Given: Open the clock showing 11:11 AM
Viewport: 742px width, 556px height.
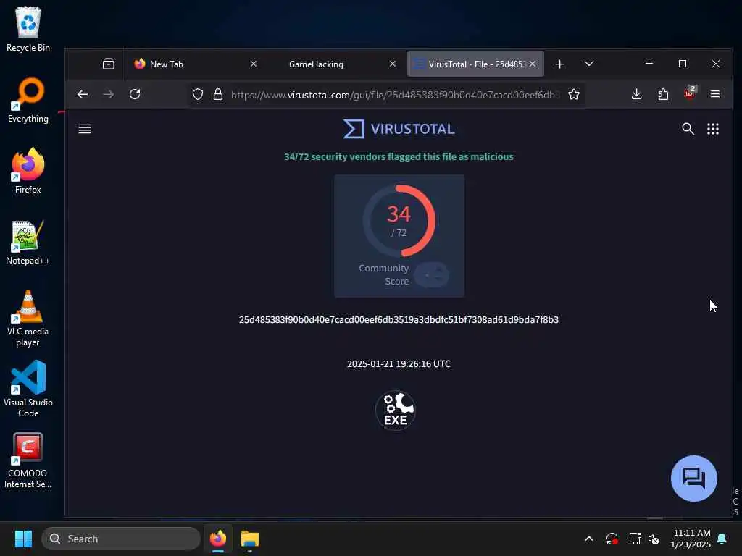Looking at the screenshot, I should coord(691,539).
